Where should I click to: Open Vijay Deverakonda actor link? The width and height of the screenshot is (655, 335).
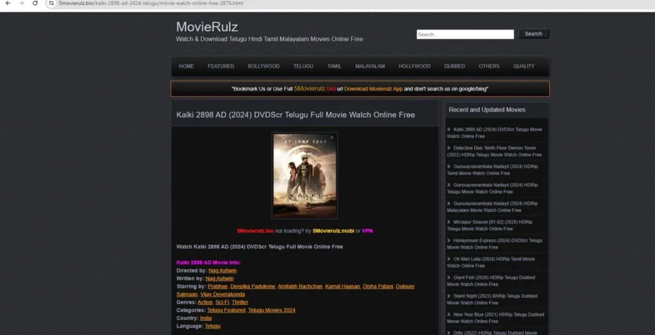(x=223, y=295)
